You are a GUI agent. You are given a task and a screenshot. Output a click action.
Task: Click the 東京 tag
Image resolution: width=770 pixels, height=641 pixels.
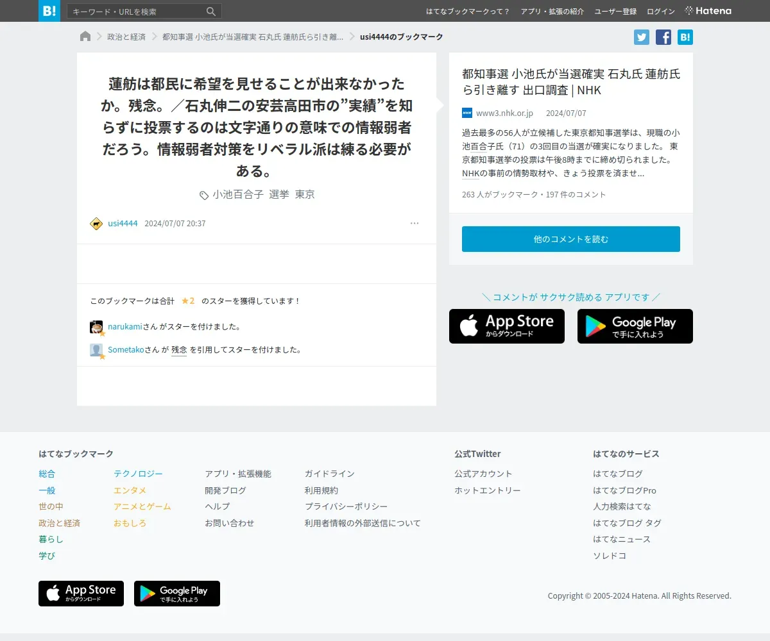(305, 194)
